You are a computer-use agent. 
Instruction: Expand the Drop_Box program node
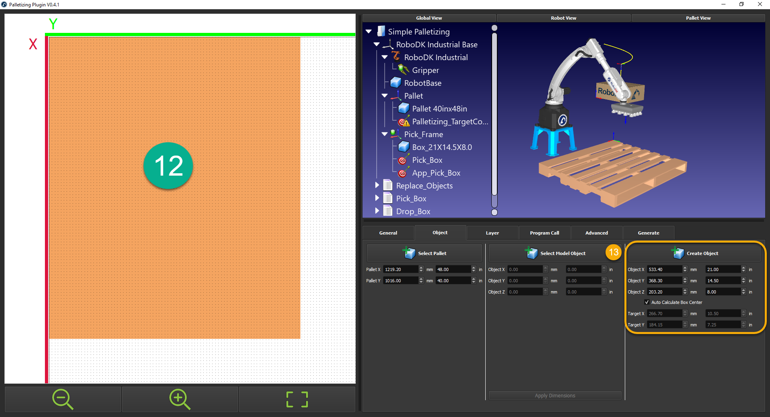[x=377, y=211]
